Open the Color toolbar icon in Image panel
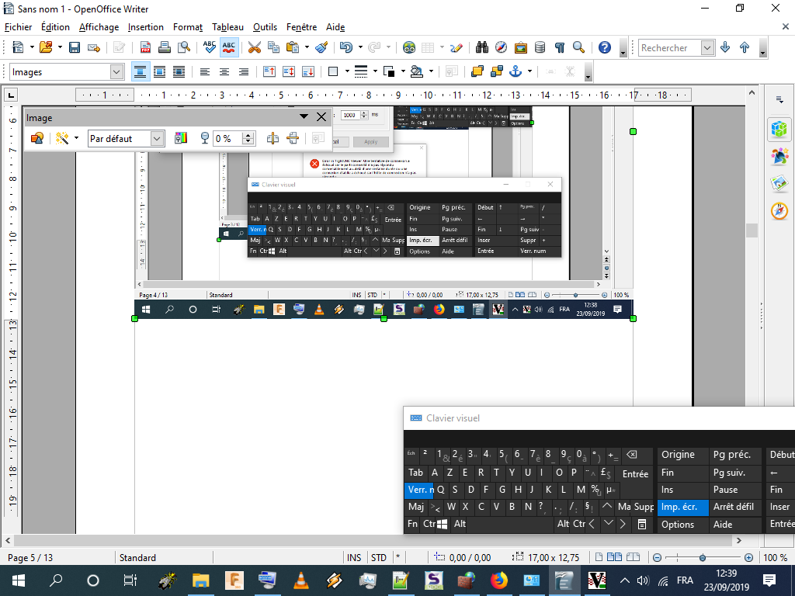Image resolution: width=795 pixels, height=596 pixels. [x=181, y=138]
